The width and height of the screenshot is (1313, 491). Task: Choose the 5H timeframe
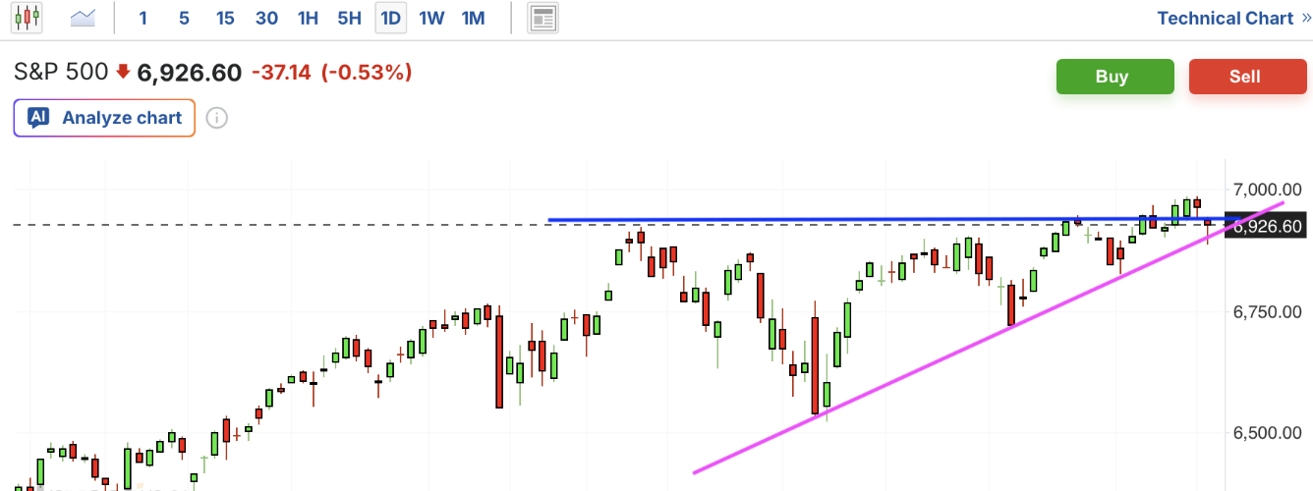349,18
